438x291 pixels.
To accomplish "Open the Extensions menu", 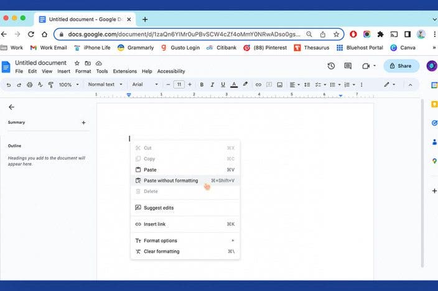I will [x=124, y=71].
